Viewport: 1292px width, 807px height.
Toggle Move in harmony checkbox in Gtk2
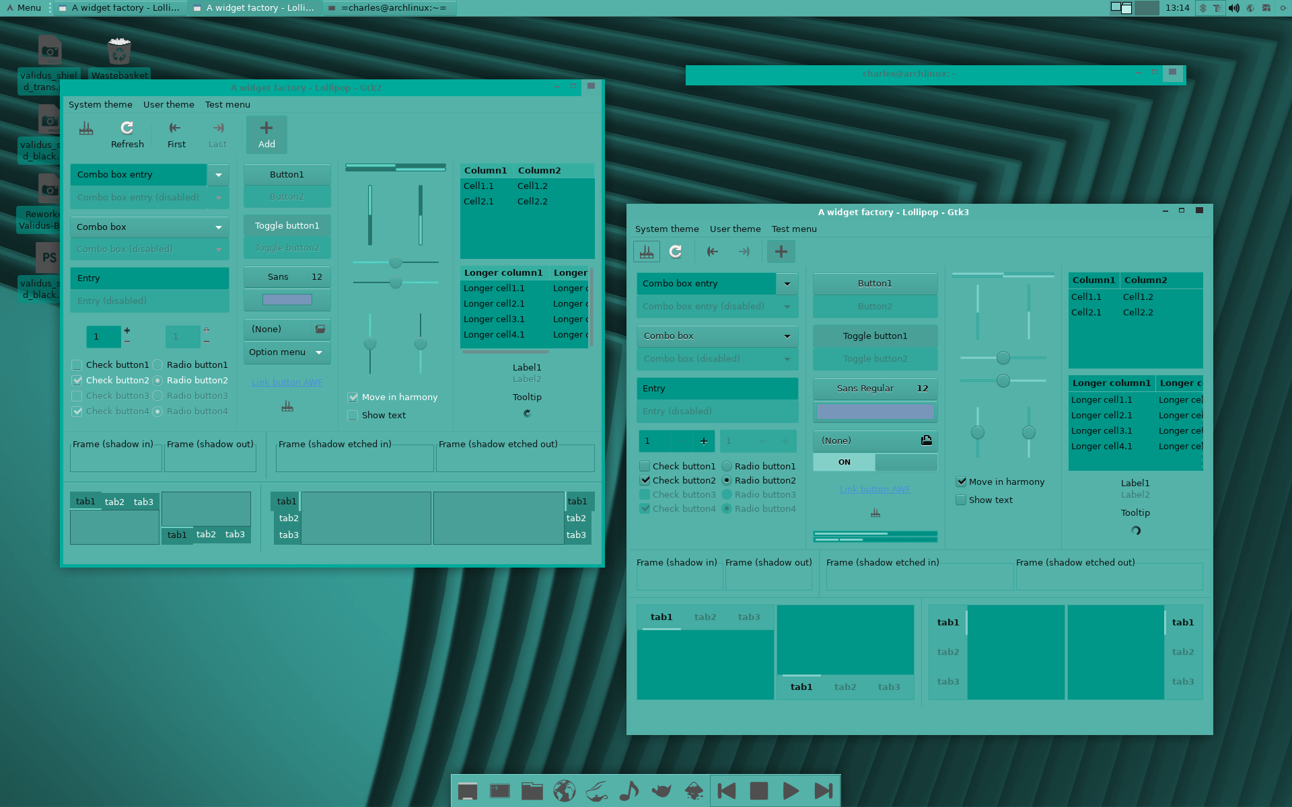[x=353, y=397]
